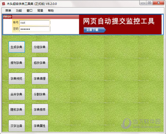Start the 字典排序 tool

pyautogui.click(x=40, y=110)
